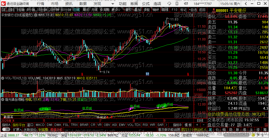This screenshot has height=138, width=269.
Task: Toggle 叠加 overlay mode
Action: pyautogui.click(x=138, y=10)
